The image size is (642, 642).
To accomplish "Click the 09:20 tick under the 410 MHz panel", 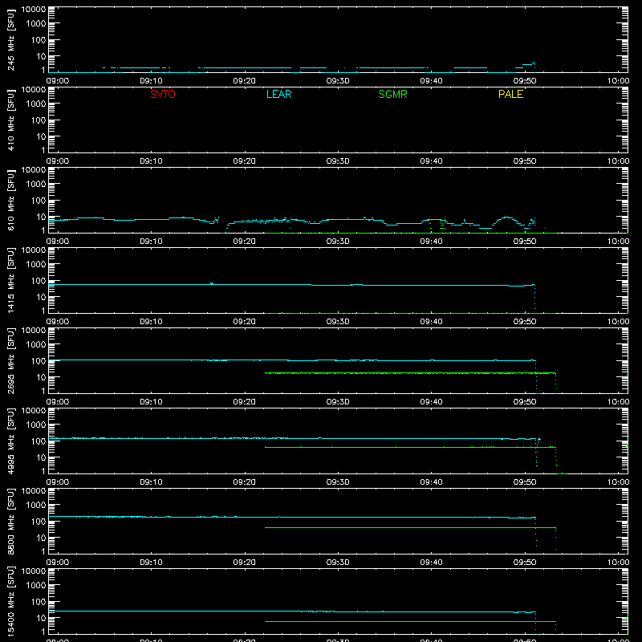I will [245, 161].
